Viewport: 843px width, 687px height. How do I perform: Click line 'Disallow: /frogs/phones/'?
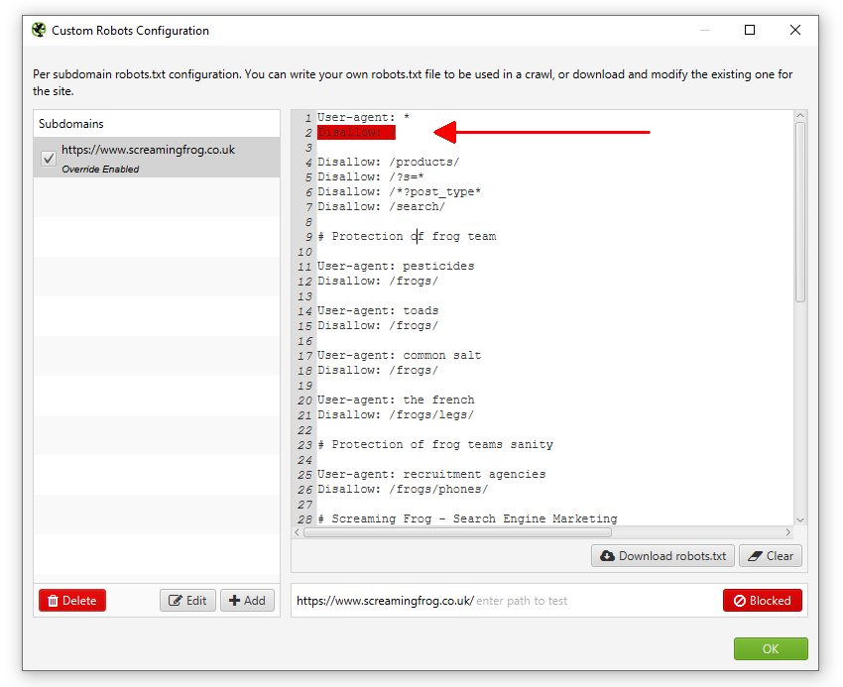(x=403, y=489)
